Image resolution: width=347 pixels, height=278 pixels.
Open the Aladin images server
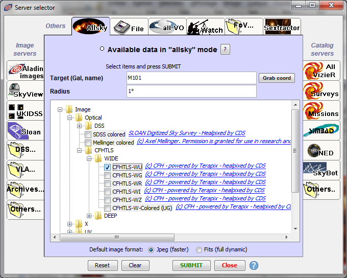pos(26,71)
